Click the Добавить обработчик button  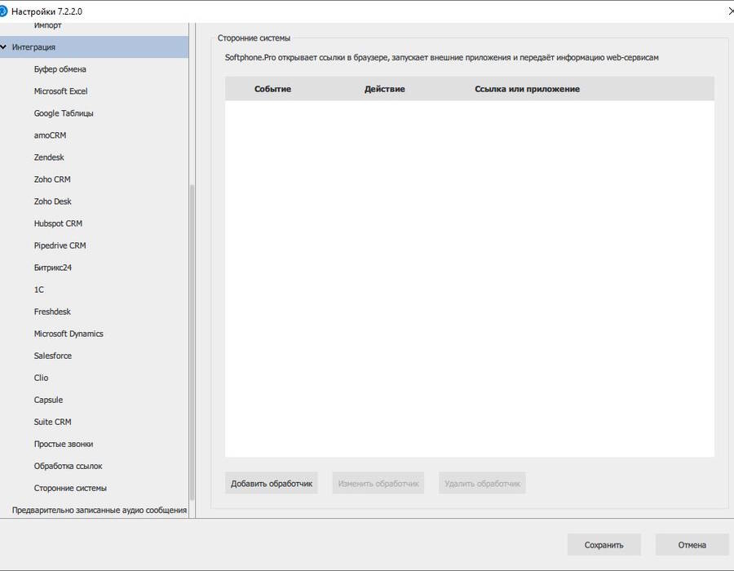[272, 484]
